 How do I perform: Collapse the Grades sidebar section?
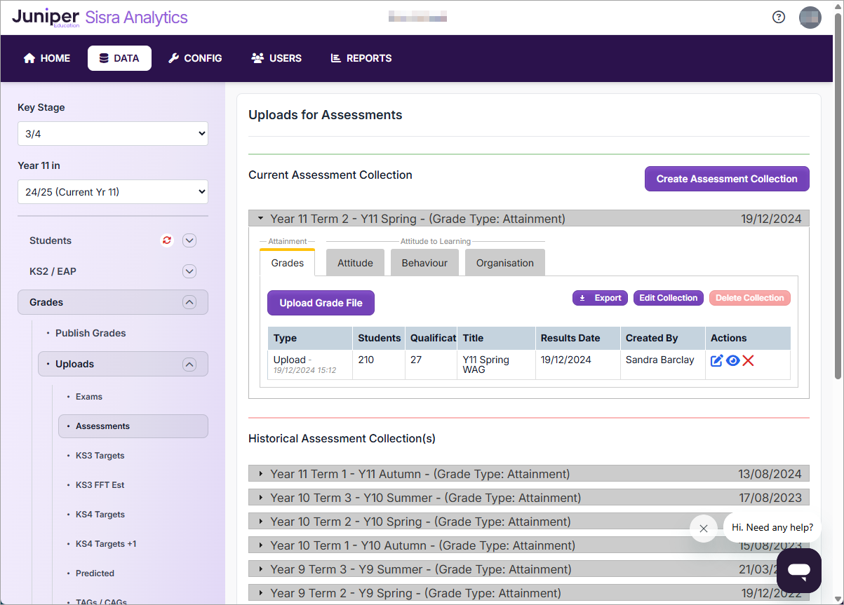click(x=189, y=302)
